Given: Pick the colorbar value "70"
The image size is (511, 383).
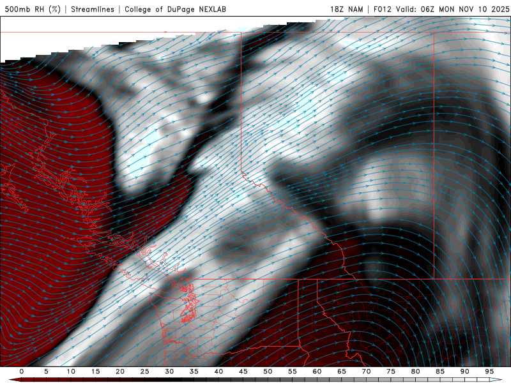Looking at the screenshot, I should [x=366, y=372].
